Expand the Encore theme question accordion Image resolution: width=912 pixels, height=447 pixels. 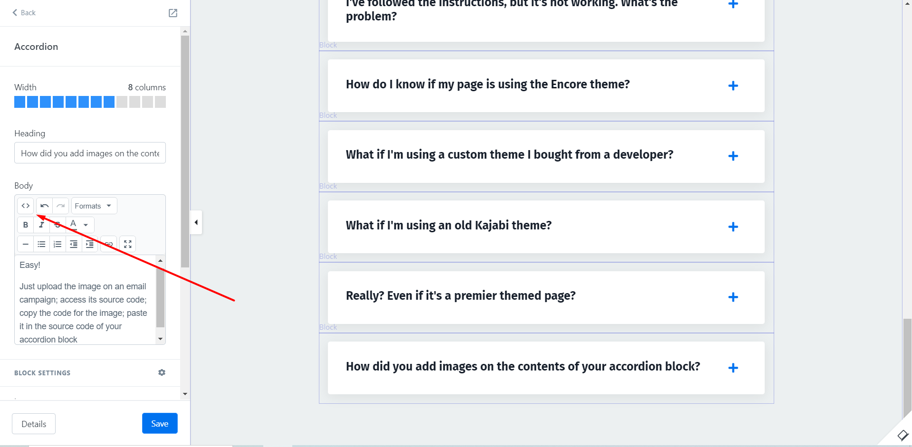733,86
